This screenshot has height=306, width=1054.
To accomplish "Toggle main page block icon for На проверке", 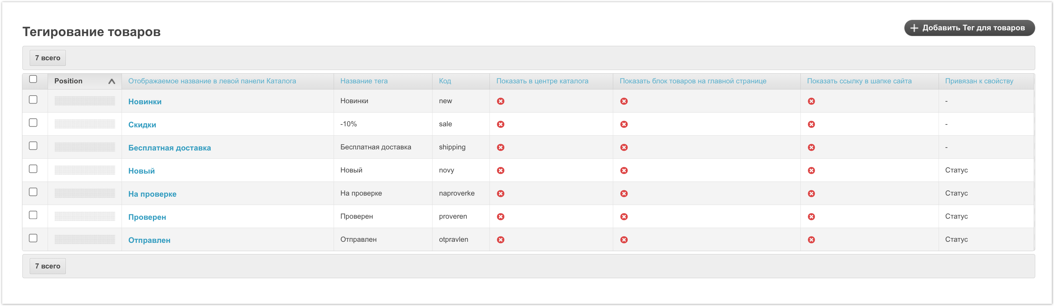I will click(x=624, y=193).
